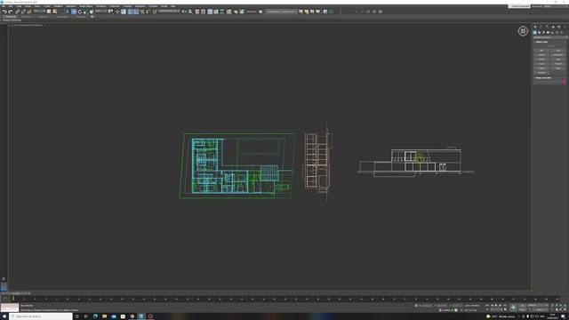Click the Mirror tool icon
Screen dimensions: 569x320
[184, 12]
